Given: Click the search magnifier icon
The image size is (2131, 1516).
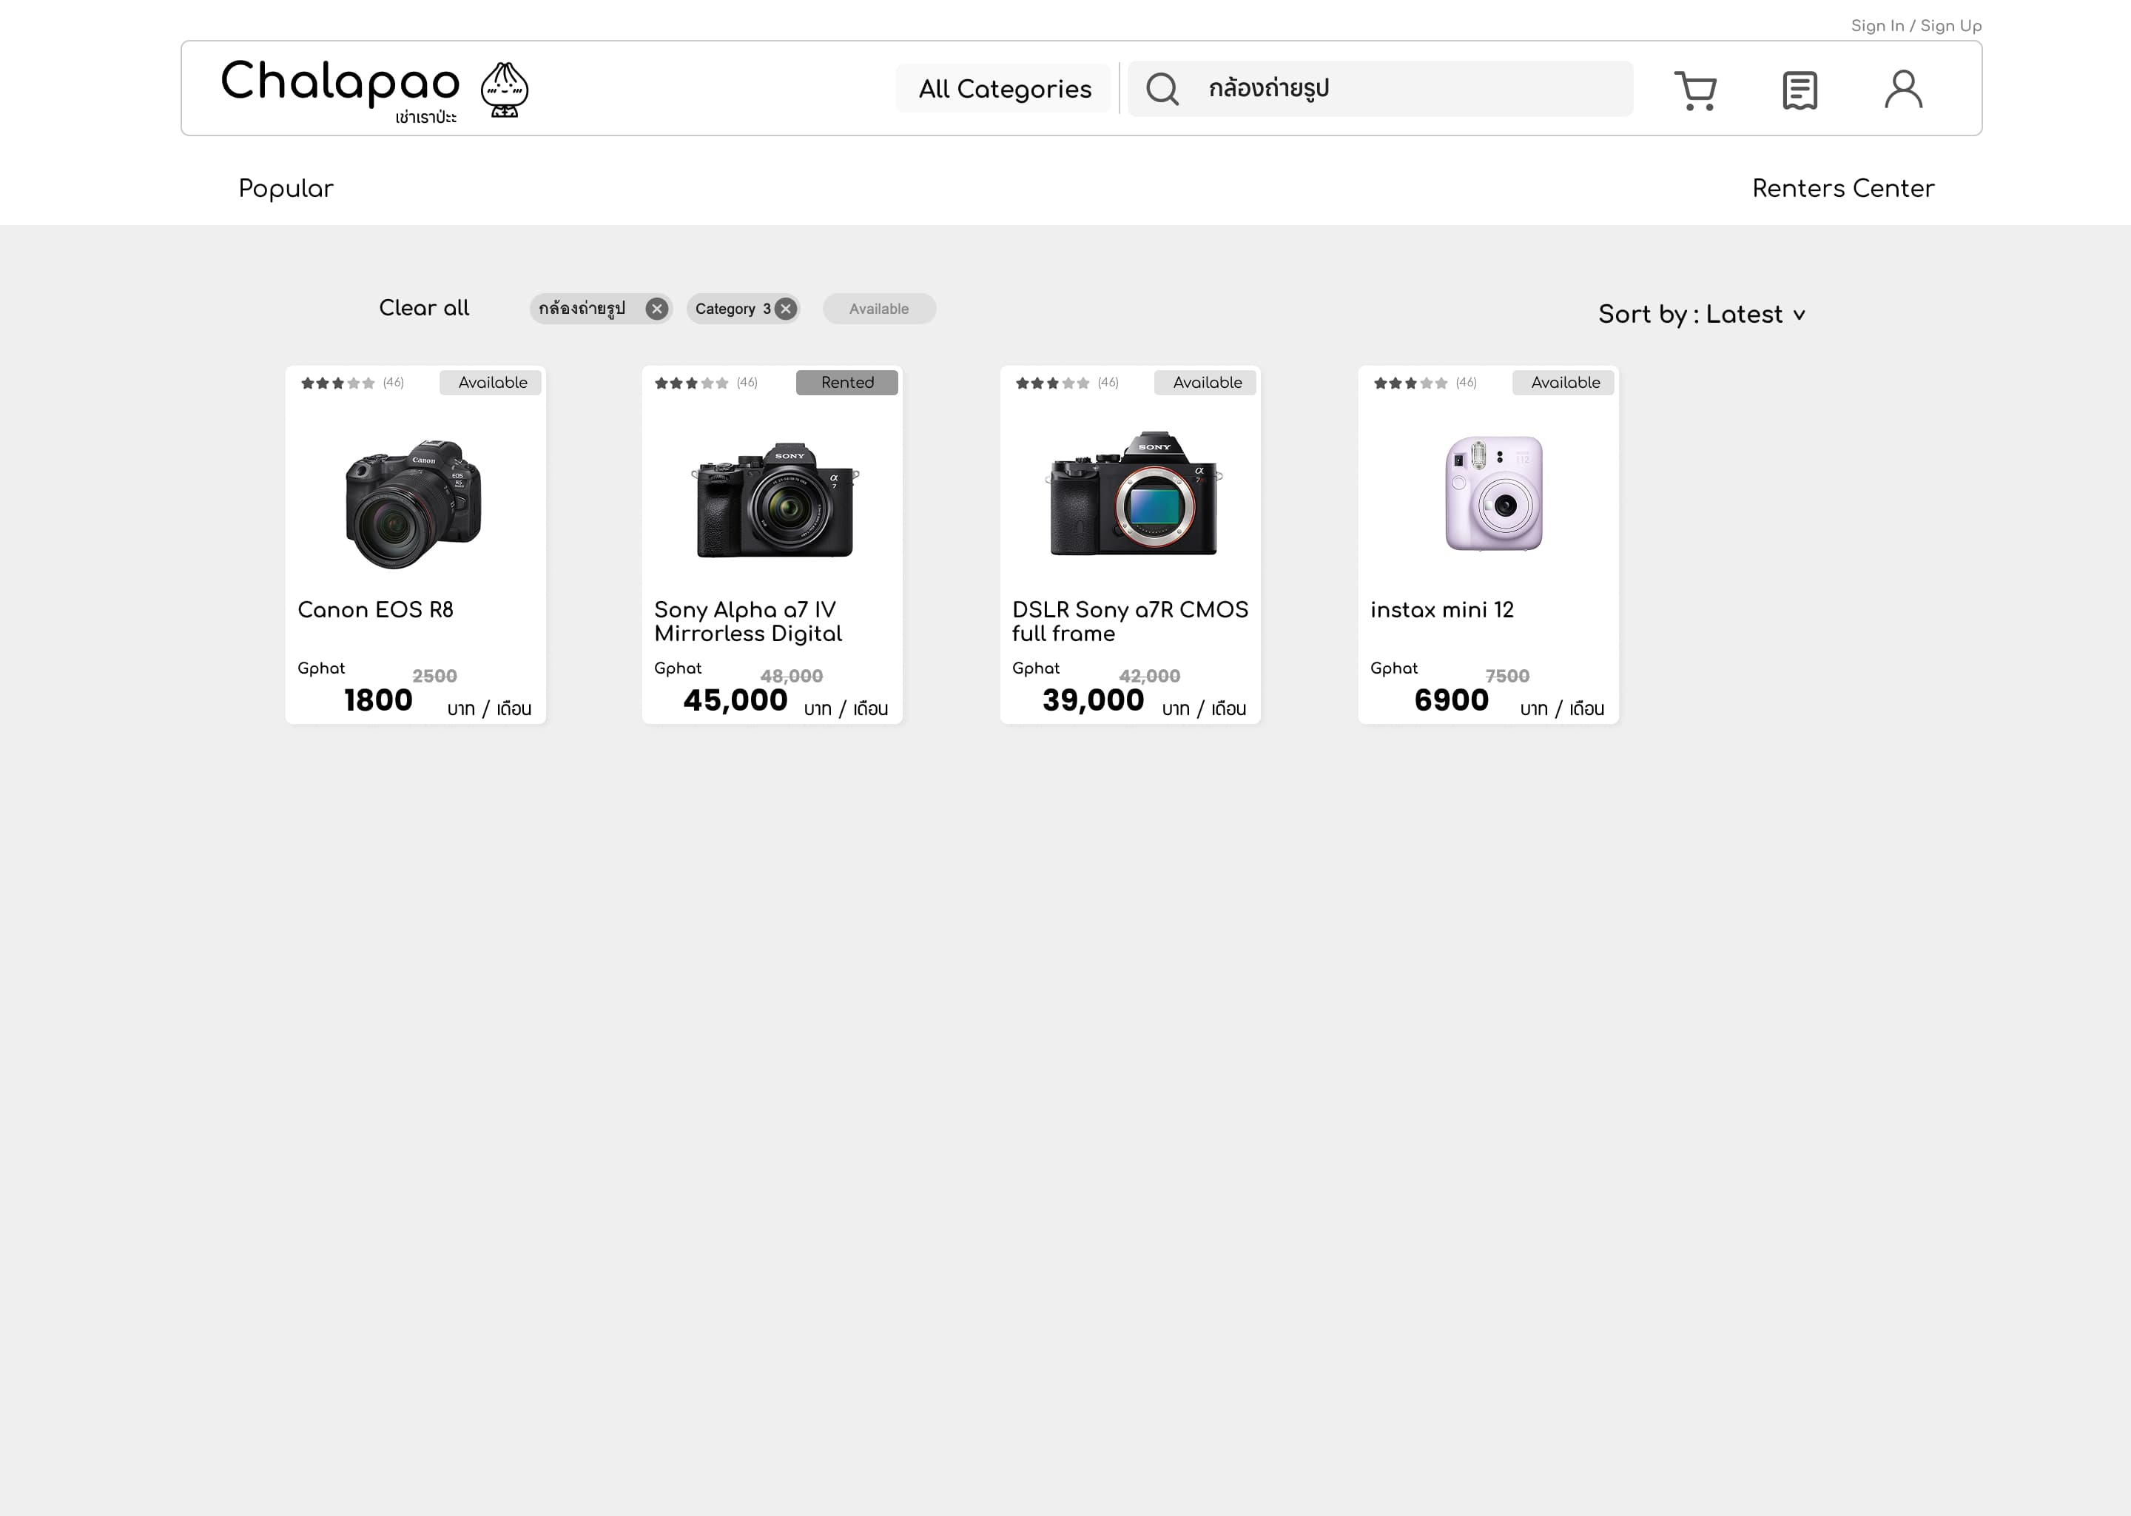Looking at the screenshot, I should click(1162, 90).
